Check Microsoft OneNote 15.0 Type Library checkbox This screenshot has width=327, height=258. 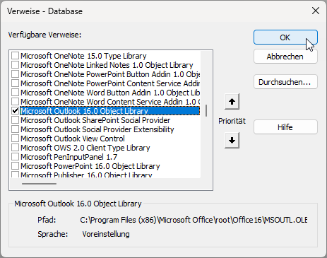coord(16,56)
